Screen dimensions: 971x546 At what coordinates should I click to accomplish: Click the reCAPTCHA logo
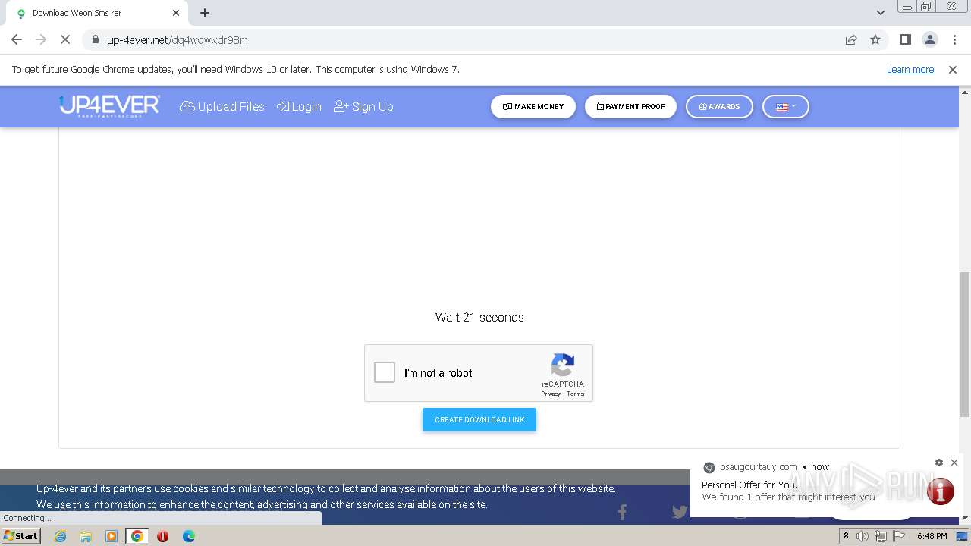click(x=563, y=366)
